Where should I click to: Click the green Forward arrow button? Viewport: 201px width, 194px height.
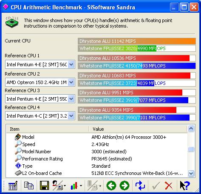(125, 186)
